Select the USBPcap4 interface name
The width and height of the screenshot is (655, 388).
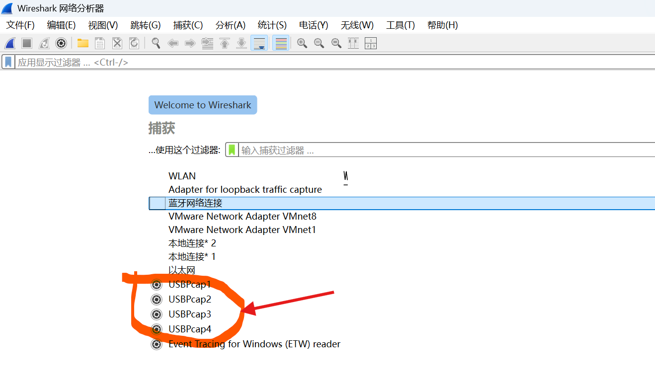pos(190,329)
